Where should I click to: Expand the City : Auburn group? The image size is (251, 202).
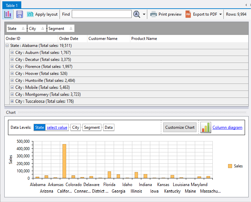pos(12,53)
